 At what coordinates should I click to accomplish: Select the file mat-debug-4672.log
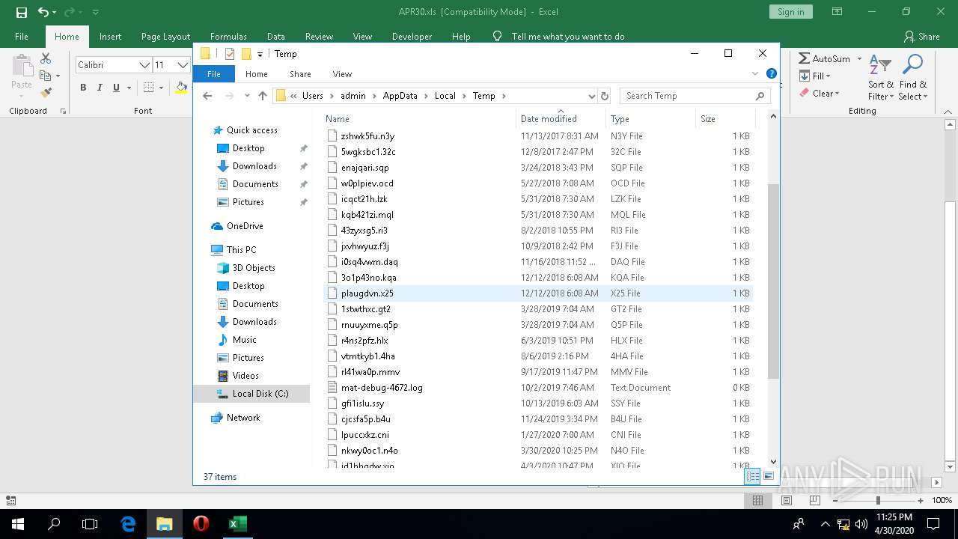tap(382, 388)
